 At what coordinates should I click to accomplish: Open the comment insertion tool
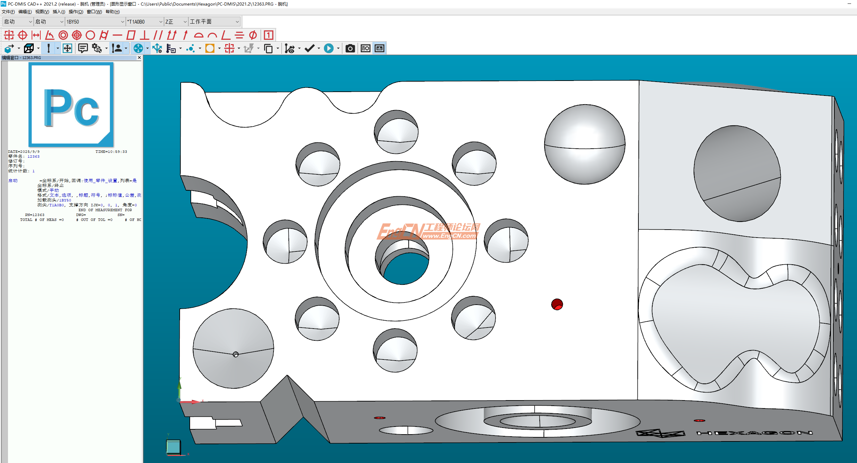coord(83,48)
